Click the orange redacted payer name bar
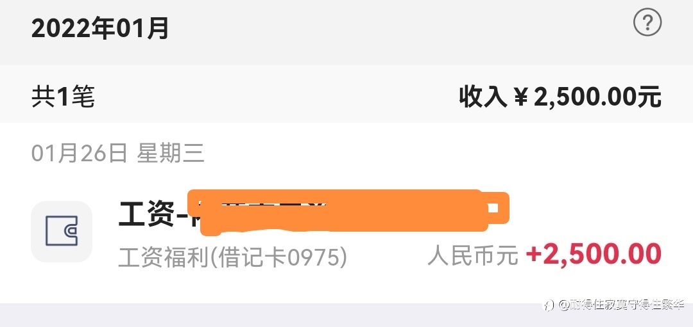The width and height of the screenshot is (693, 327). tap(348, 211)
